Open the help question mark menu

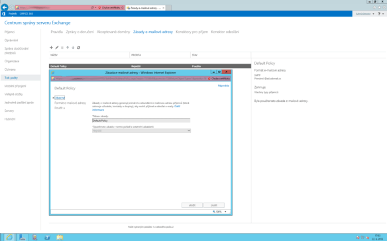point(380,14)
